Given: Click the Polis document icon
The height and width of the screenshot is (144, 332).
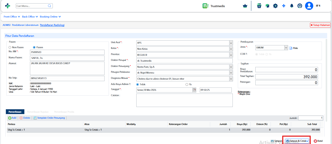Looking at the screenshot, I should pos(291,48).
